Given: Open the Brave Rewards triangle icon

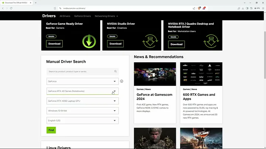Looking at the screenshot, I should [x=204, y=8].
